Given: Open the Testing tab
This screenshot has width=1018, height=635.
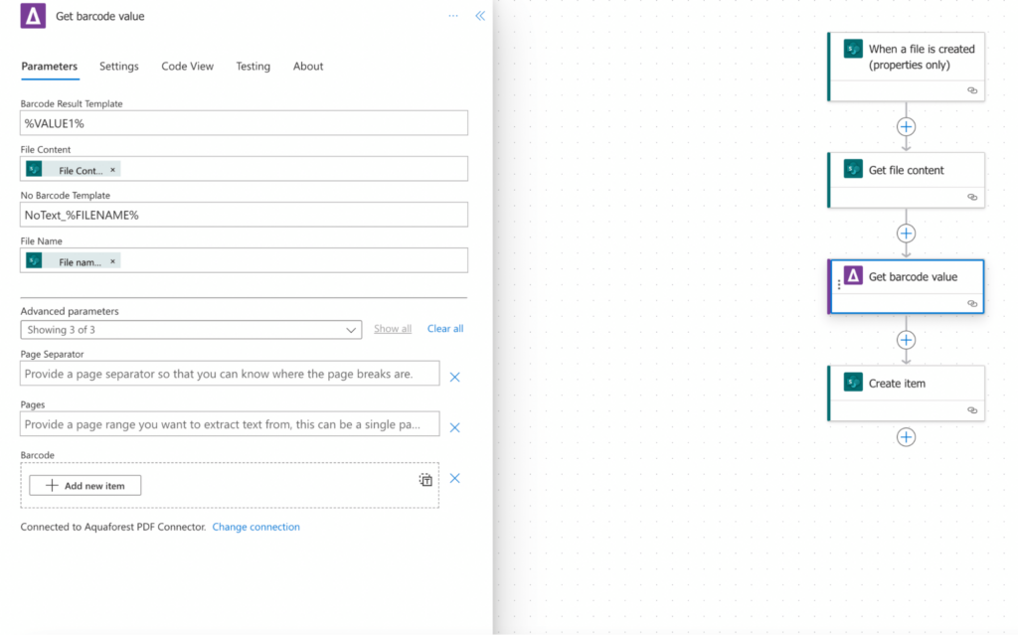Looking at the screenshot, I should coord(253,67).
